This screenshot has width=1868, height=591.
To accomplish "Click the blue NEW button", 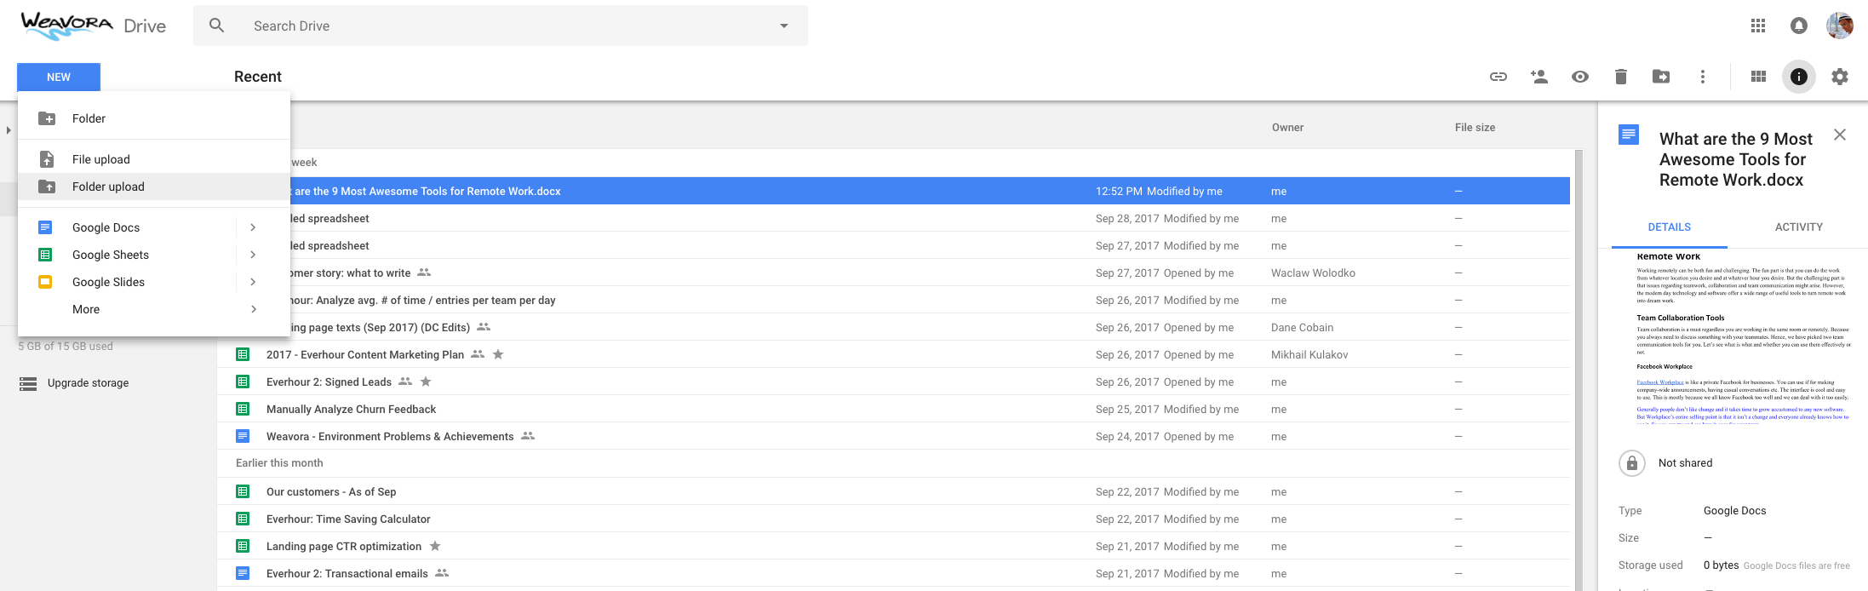I will (x=59, y=77).
